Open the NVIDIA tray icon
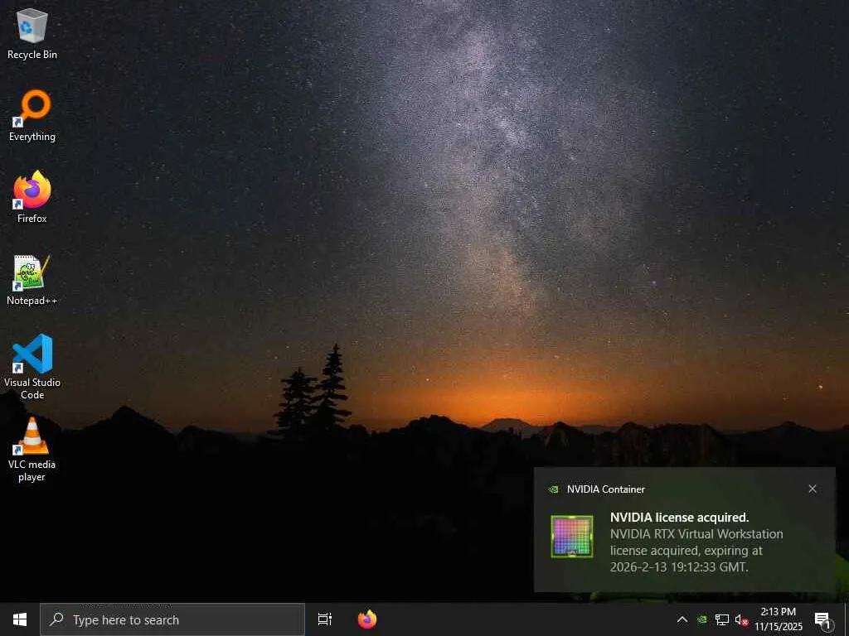This screenshot has height=636, width=849. [x=701, y=619]
